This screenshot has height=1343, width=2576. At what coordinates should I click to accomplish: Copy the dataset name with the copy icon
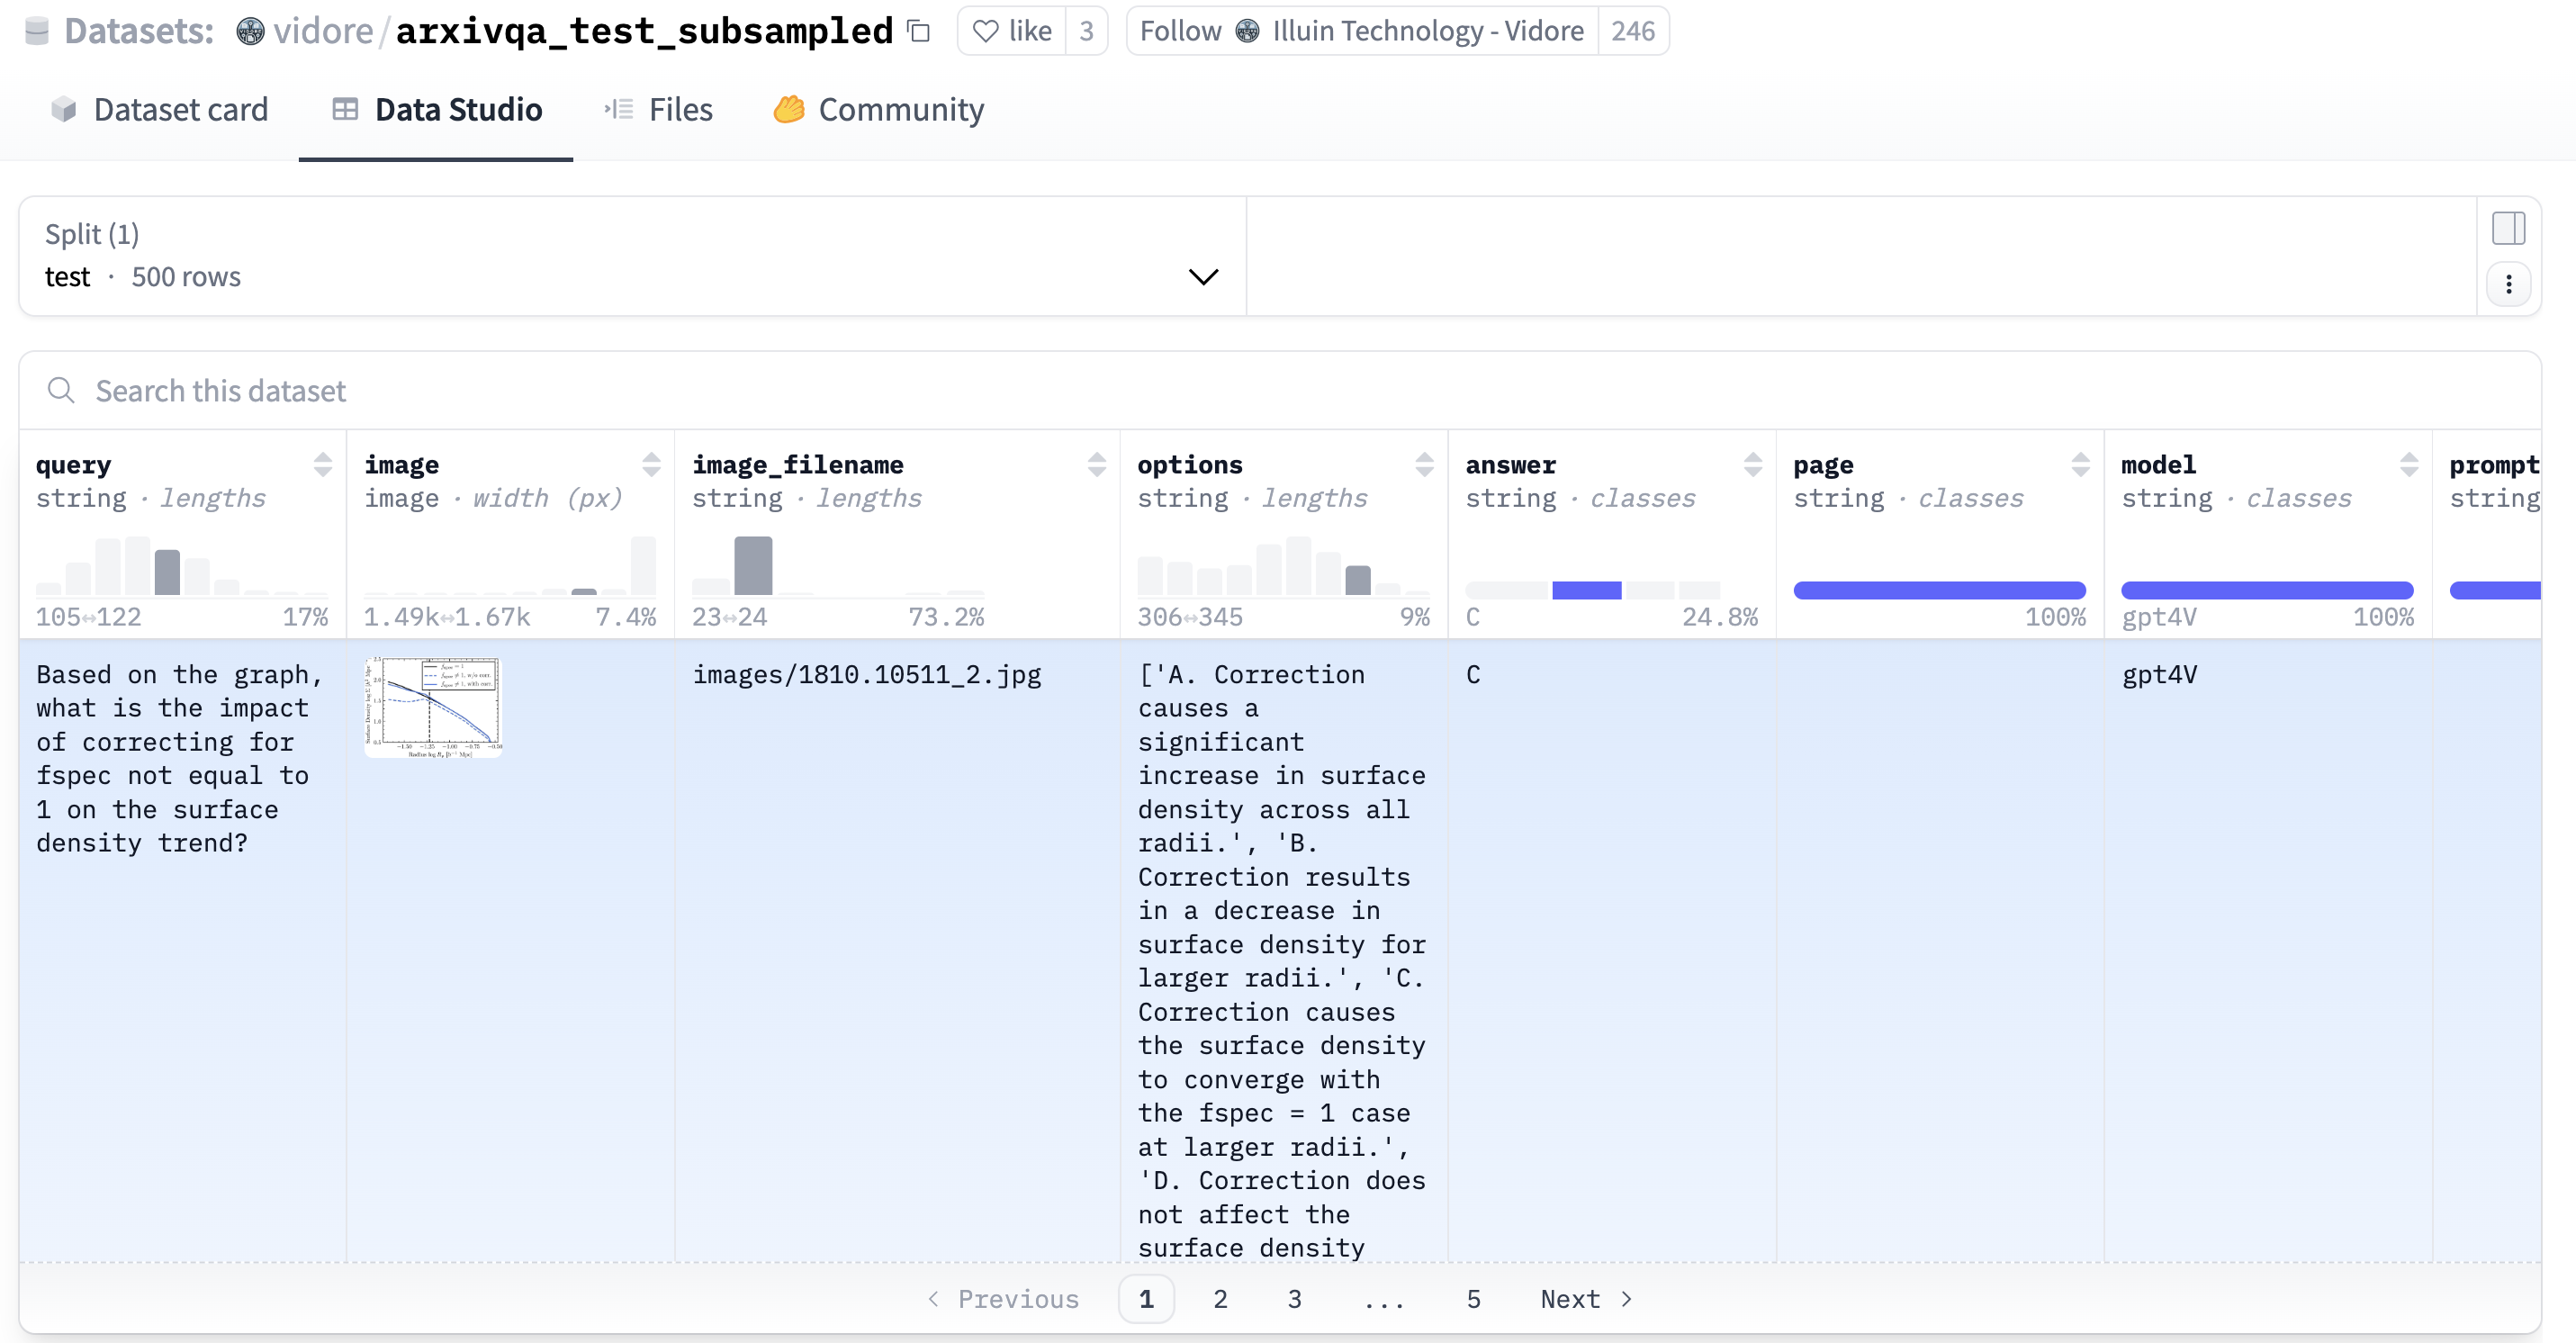coord(918,31)
